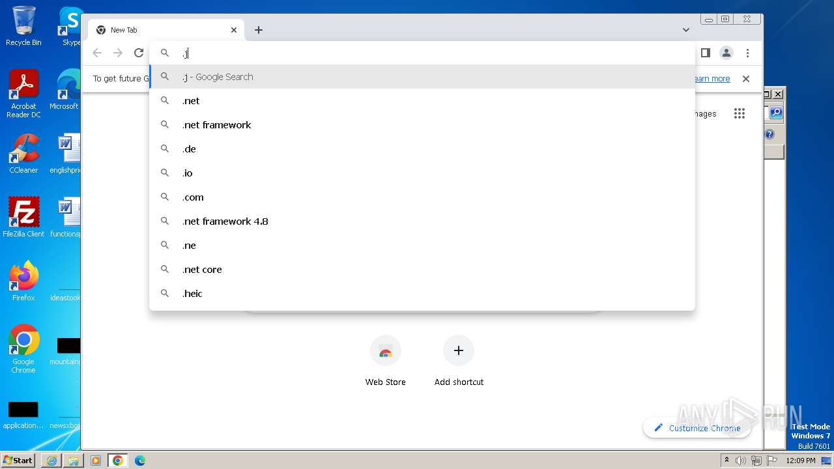Pick the '.de' suggestion

422,149
